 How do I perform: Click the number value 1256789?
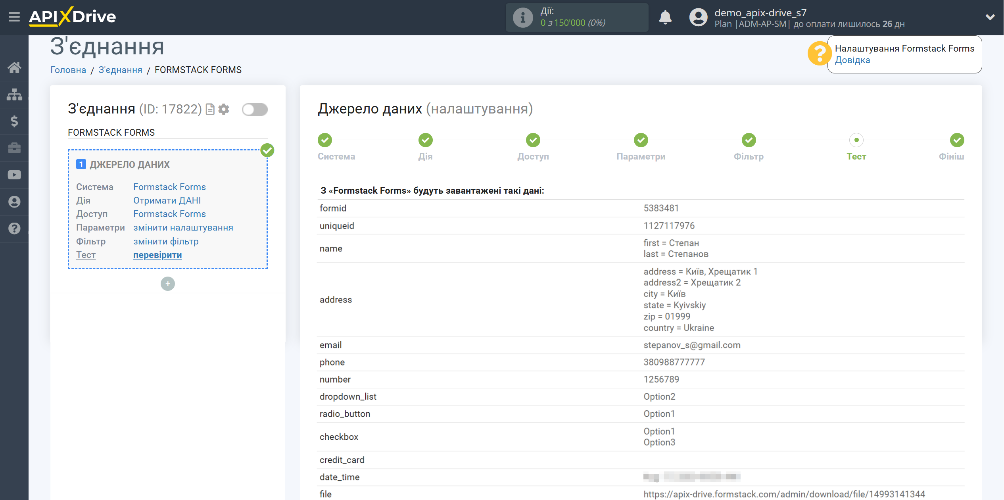tap(661, 379)
